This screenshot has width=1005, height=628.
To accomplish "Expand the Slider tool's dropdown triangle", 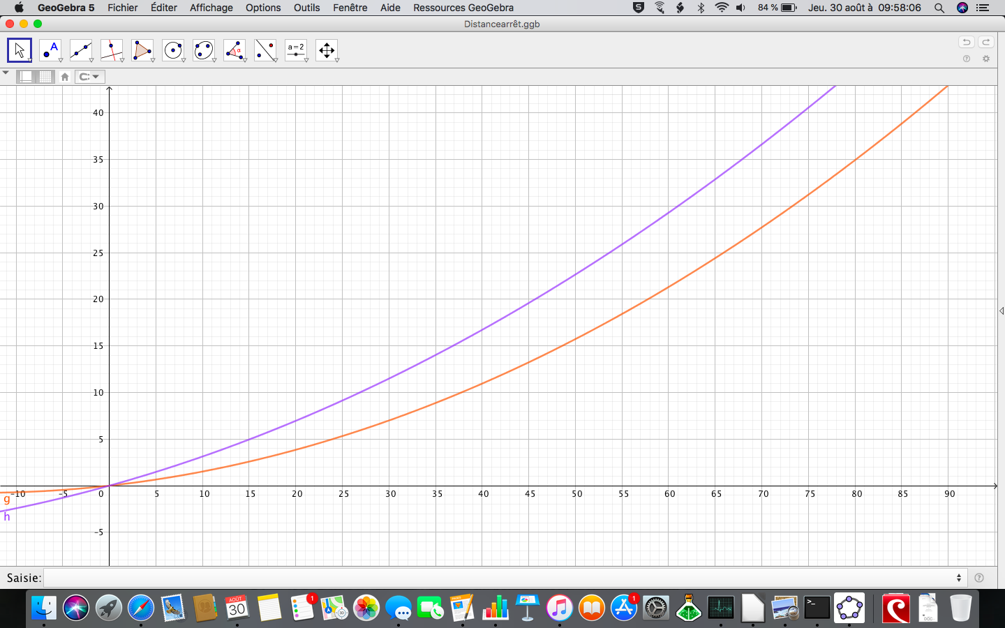I will coord(306,60).
